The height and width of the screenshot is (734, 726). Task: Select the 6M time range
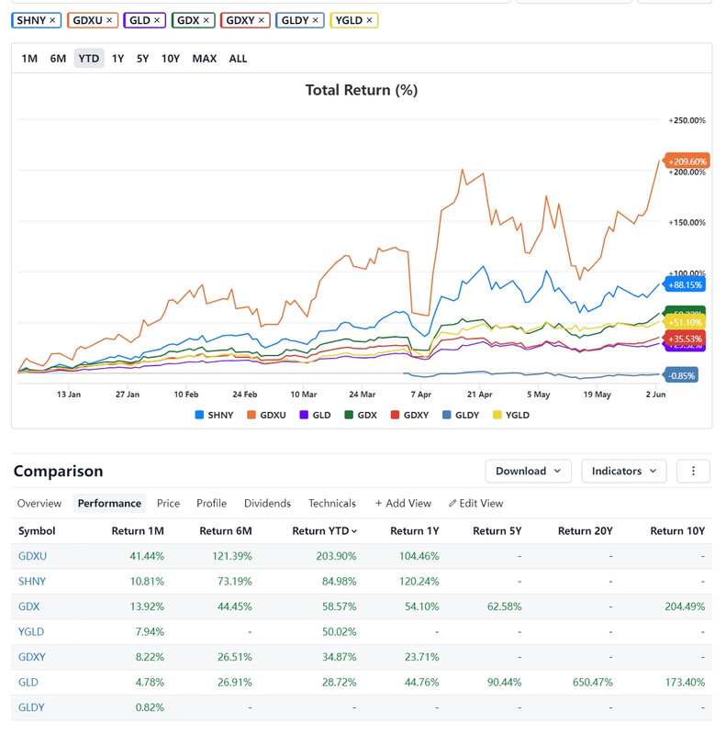coord(58,59)
